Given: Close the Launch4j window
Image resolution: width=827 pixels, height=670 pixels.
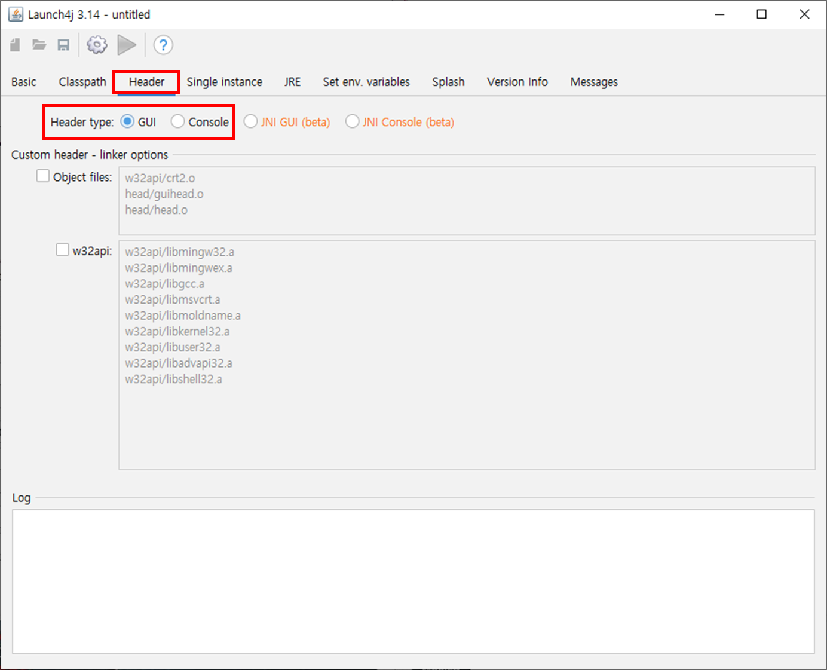Looking at the screenshot, I should 805,14.
